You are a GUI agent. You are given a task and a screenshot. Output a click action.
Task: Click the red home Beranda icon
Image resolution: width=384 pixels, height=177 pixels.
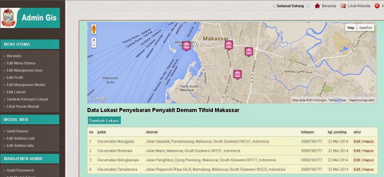(x=317, y=6)
